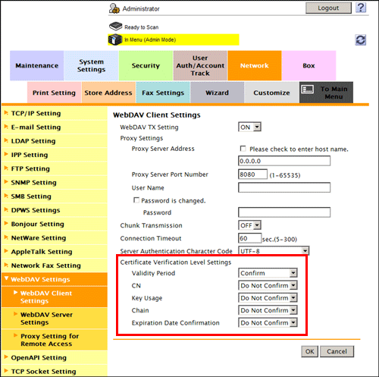Click arrow icon beside OpenAPI Setting
The width and height of the screenshot is (379, 377).
(x=6, y=357)
